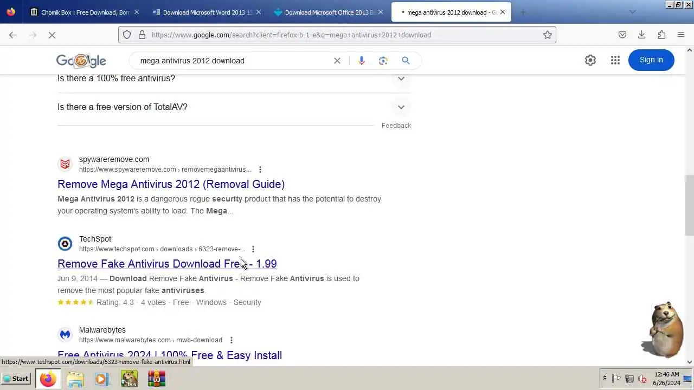The width and height of the screenshot is (694, 390).
Task: Click the Action Center flag icon
Action: pos(616,379)
